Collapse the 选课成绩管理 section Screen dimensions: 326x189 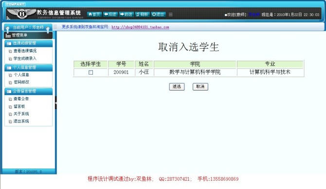click(x=29, y=43)
